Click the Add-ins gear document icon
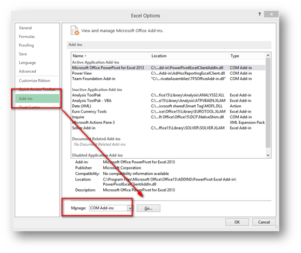301x253 pixels. [75, 31]
